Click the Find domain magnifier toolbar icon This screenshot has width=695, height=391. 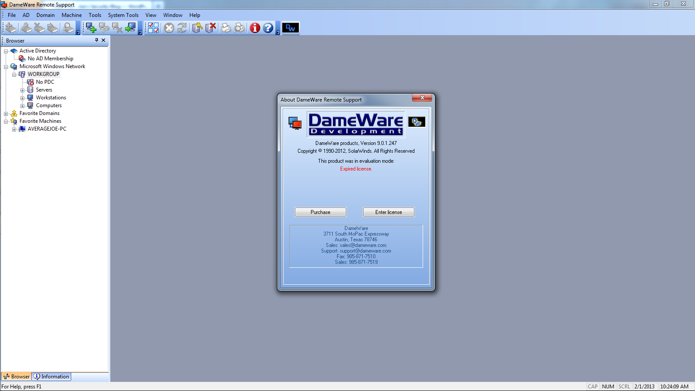(x=68, y=28)
